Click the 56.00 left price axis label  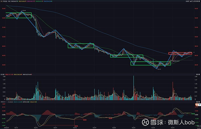[4, 9]
